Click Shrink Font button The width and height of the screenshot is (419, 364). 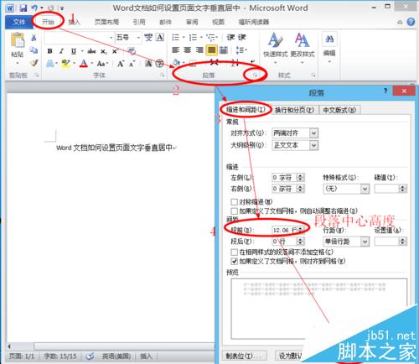[132, 64]
